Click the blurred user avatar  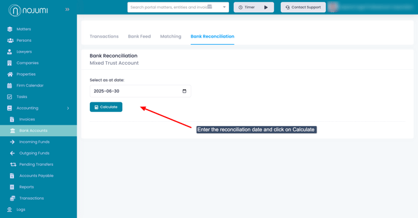[x=333, y=7]
